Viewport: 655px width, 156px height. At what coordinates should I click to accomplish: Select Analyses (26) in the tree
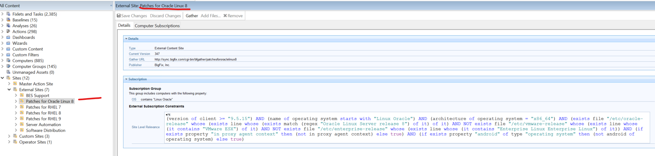25,25
